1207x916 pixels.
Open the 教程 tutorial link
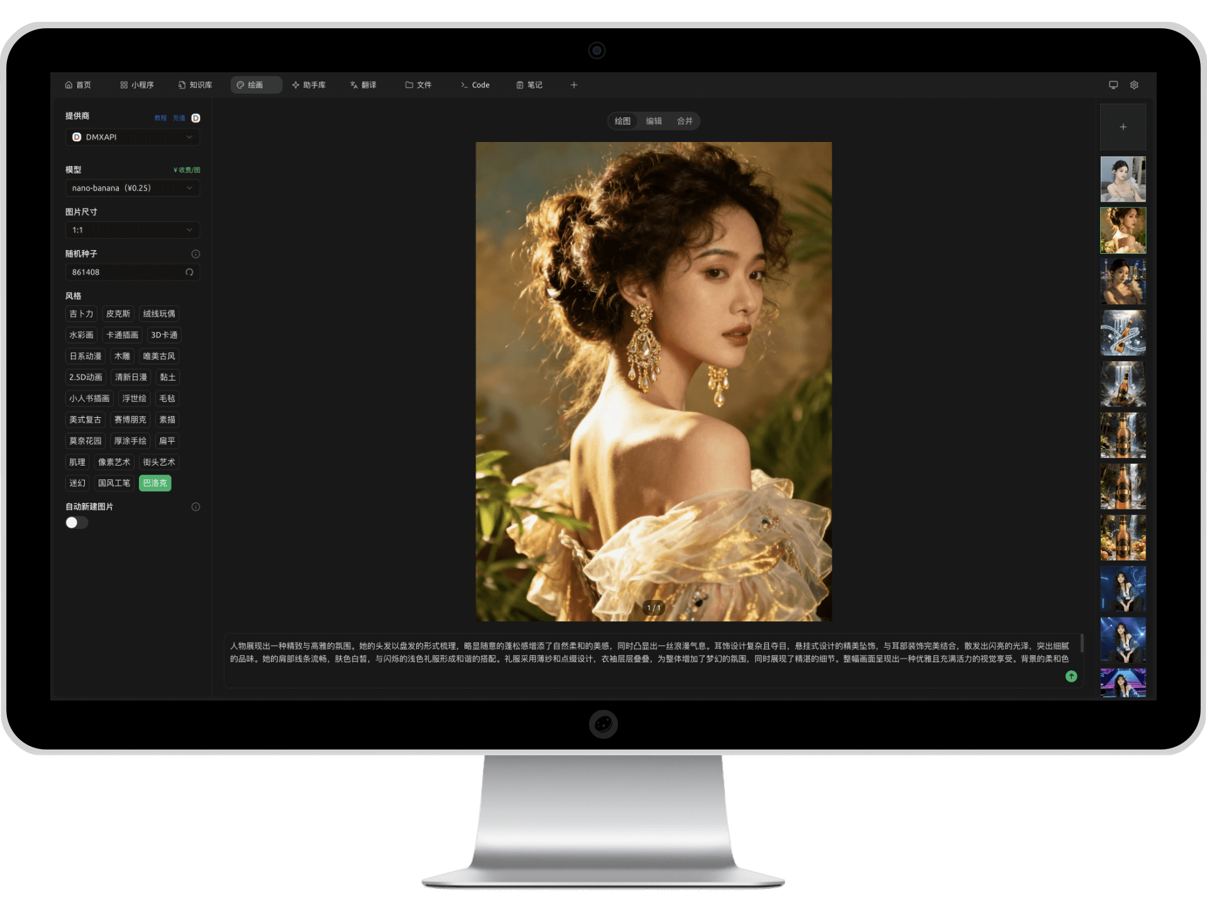(161, 118)
